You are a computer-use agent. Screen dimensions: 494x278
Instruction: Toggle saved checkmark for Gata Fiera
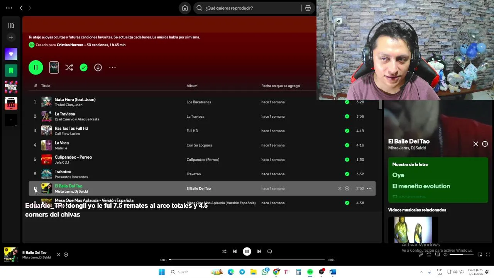tap(347, 102)
